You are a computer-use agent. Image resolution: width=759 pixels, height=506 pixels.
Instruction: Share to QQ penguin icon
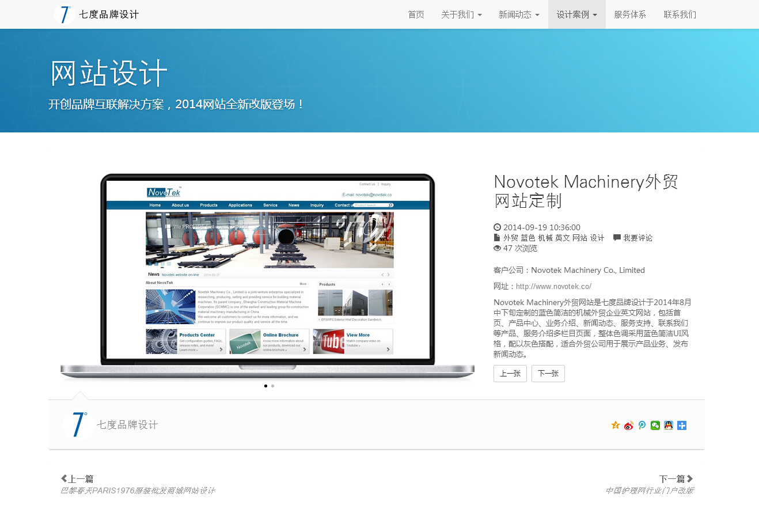[669, 425]
